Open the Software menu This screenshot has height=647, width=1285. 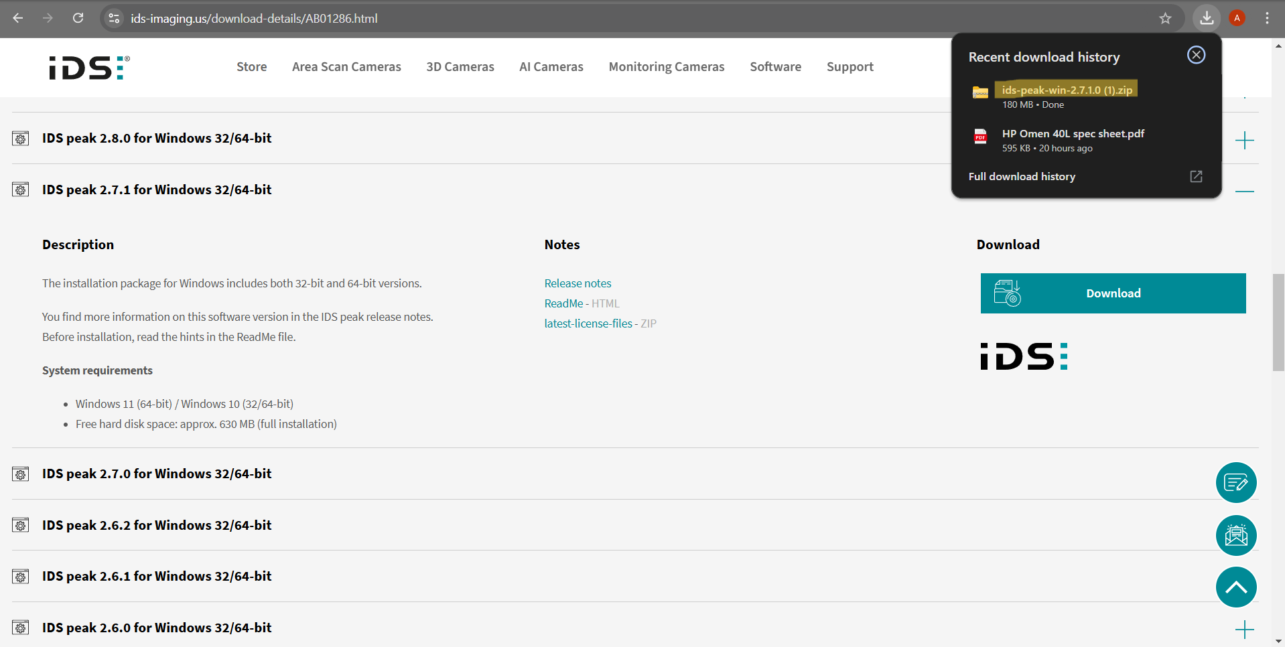pos(775,66)
